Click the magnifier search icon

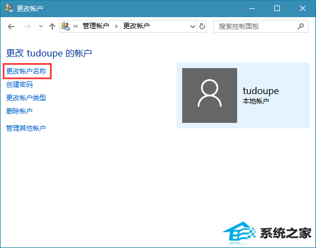pos(300,27)
